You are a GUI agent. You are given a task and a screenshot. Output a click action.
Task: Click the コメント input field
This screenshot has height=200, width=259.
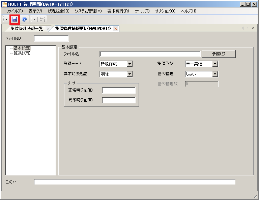click(x=135, y=182)
